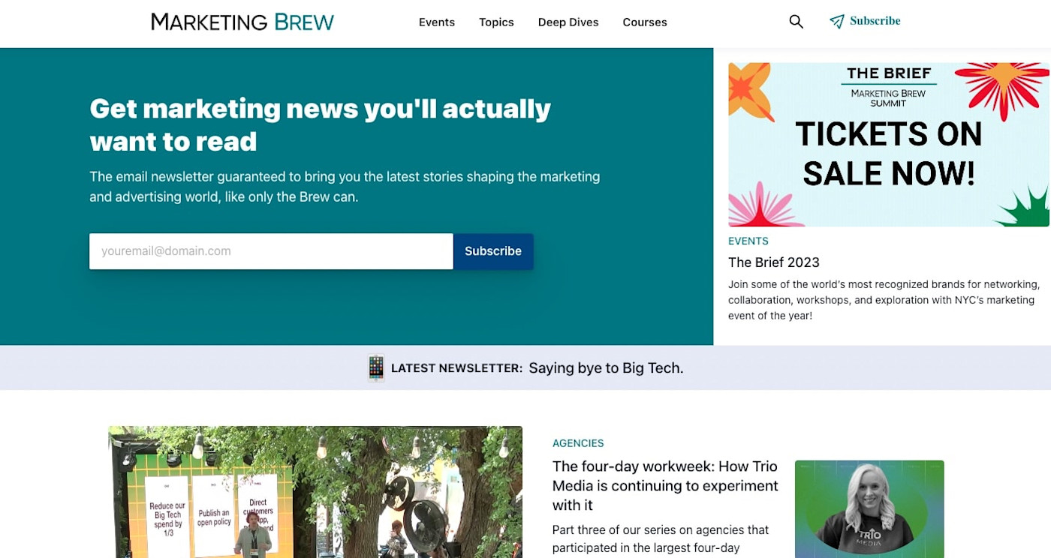
Task: Open the Courses menu item
Action: pyautogui.click(x=645, y=22)
